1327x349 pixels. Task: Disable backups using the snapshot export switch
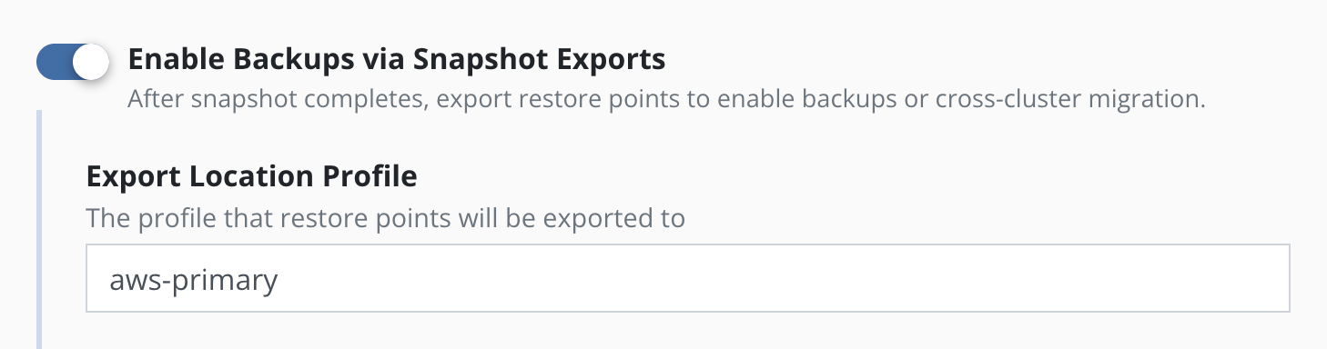click(73, 62)
